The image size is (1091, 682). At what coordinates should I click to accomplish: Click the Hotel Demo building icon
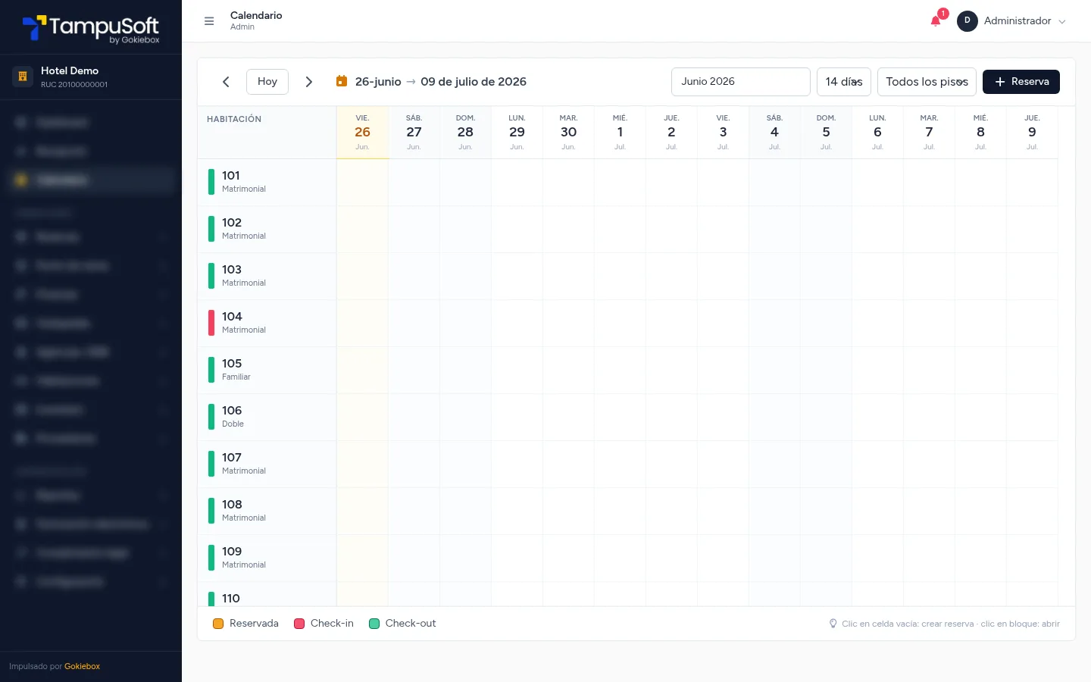point(23,76)
